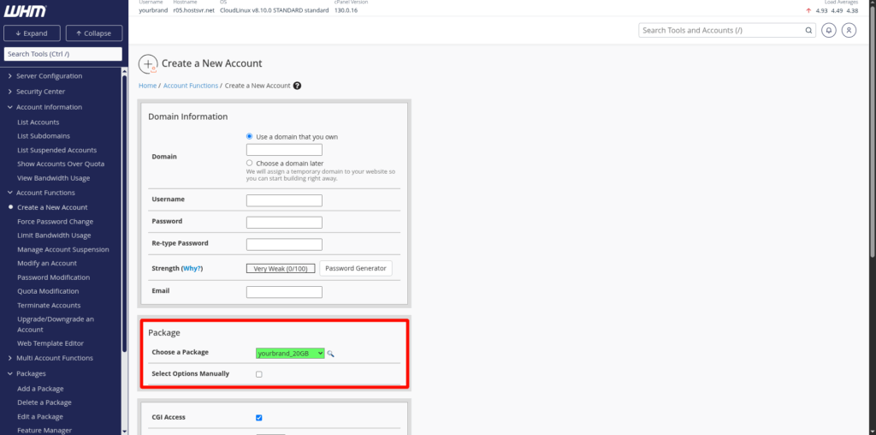This screenshot has width=876, height=435.
Task: Open Terminate Accounts from the sidebar
Action: (49, 305)
